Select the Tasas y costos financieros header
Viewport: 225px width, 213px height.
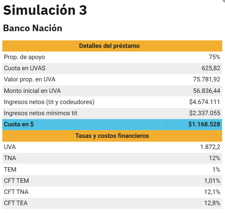[x=112, y=136]
